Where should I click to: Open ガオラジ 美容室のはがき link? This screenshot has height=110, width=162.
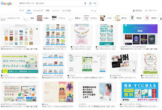(97, 106)
